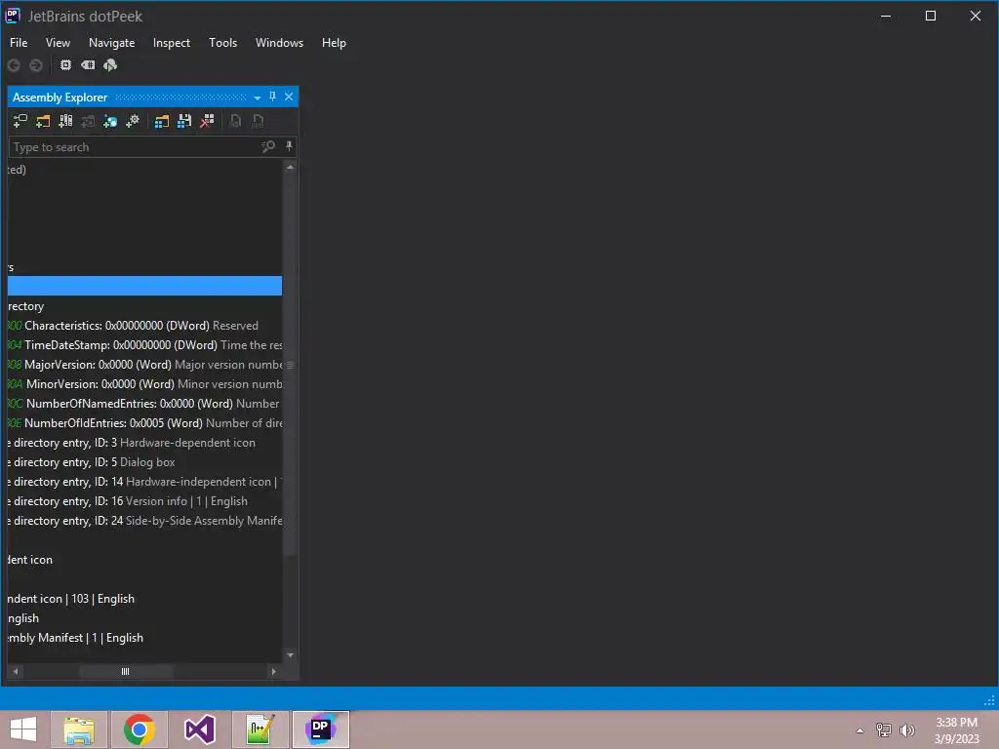Click the navigate forward arrow in main toolbar

click(x=36, y=65)
